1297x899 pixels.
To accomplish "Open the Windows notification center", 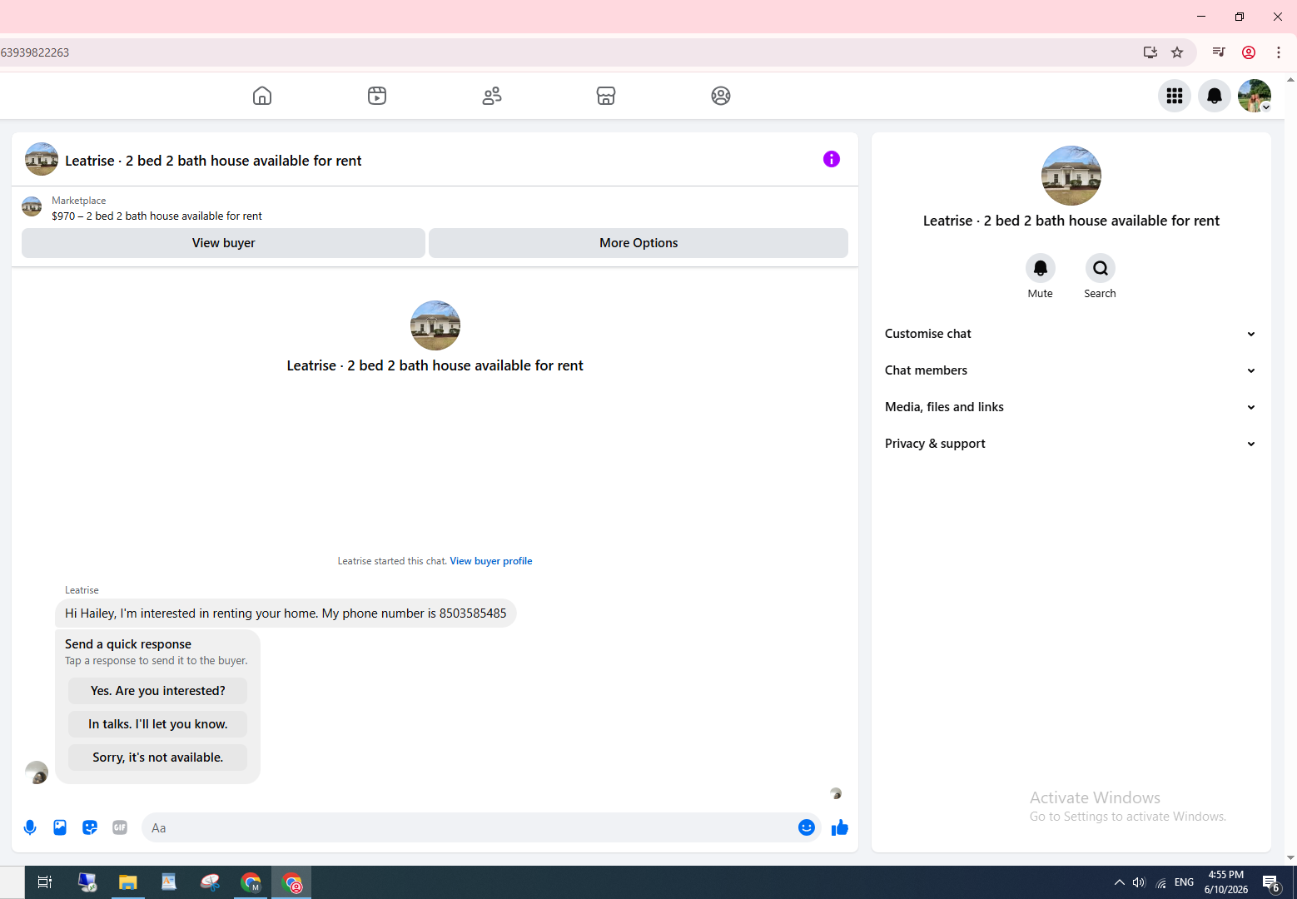I will pyautogui.click(x=1271, y=882).
